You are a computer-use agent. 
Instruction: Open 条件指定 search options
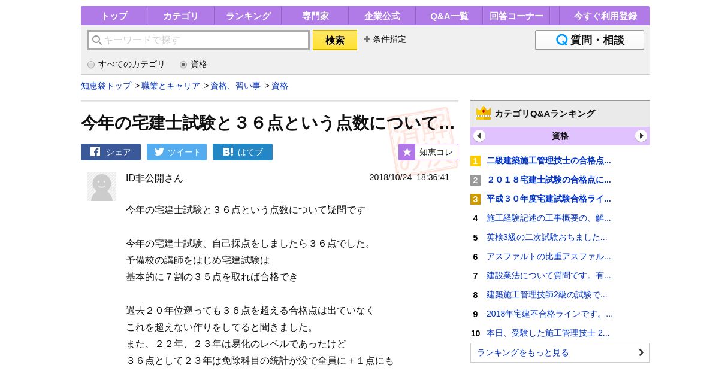385,39
